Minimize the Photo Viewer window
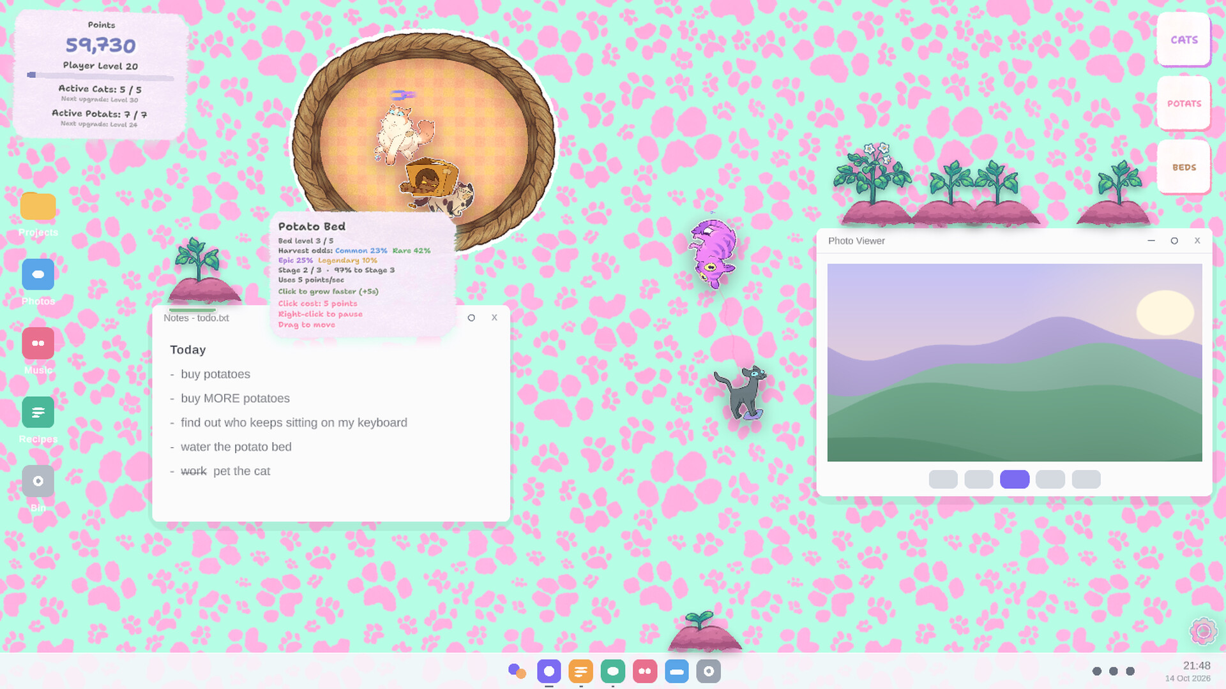Viewport: 1226px width, 689px height. click(1151, 241)
